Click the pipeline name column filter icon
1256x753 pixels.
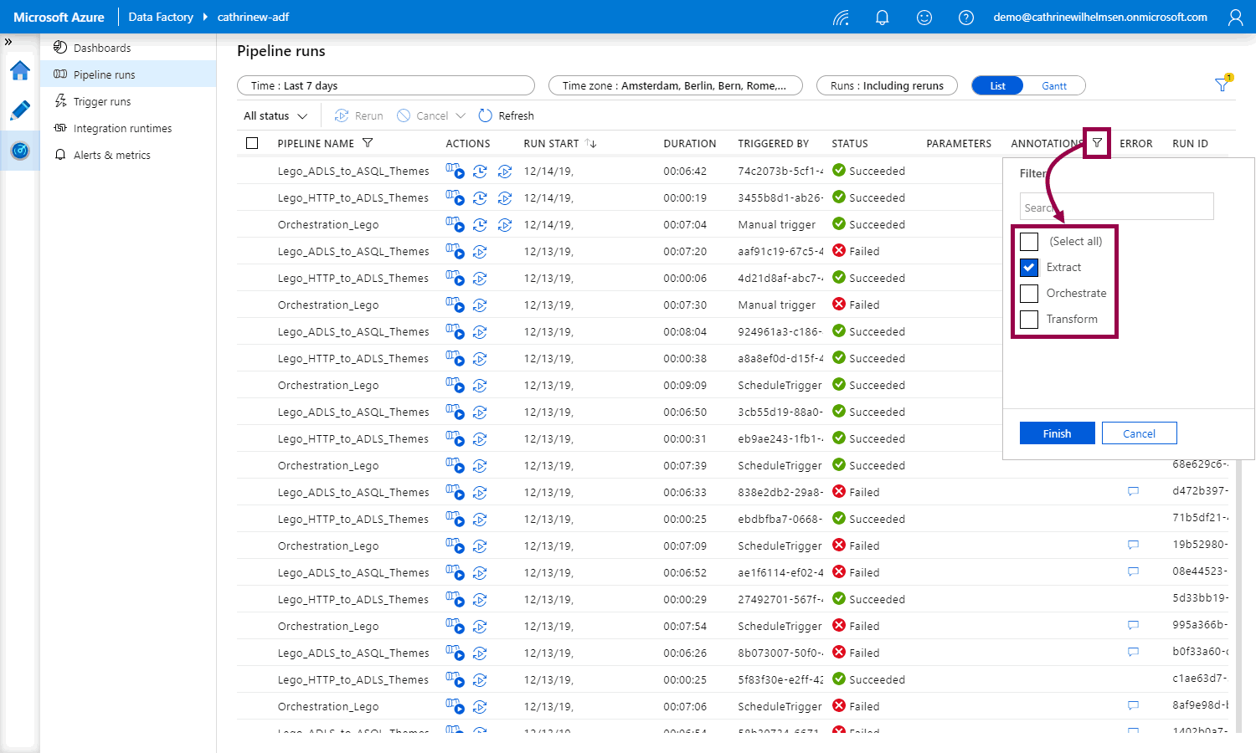pos(368,143)
